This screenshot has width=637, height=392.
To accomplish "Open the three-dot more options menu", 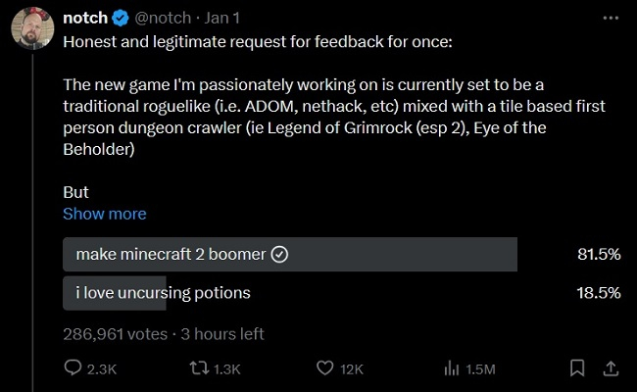I will [610, 18].
